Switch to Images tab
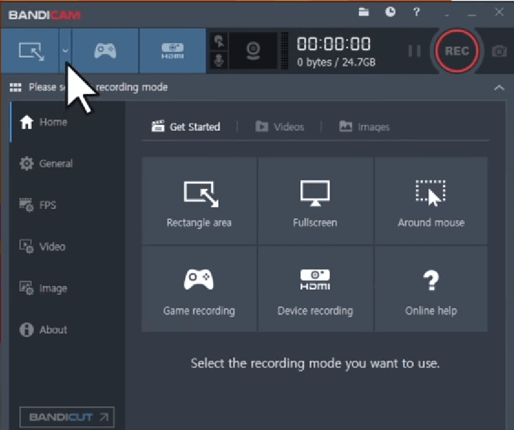Image resolution: width=514 pixels, height=430 pixels. pyautogui.click(x=364, y=127)
